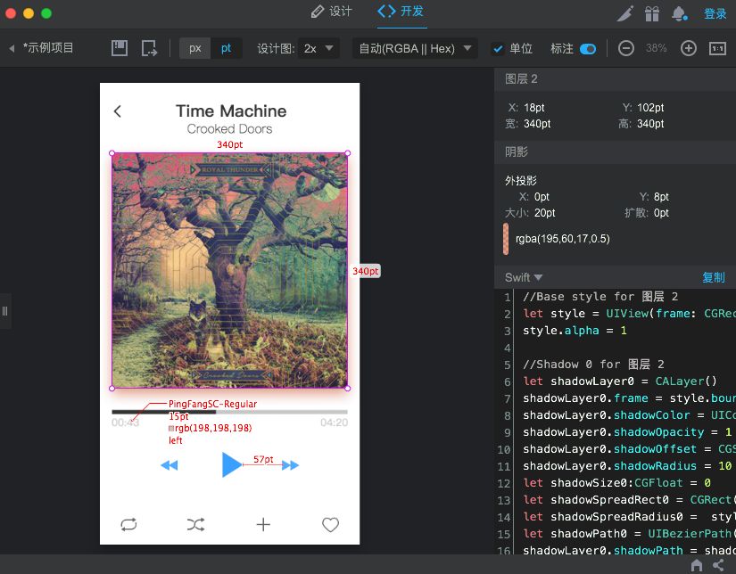
Task: Click the 57pt spacing annotation
Action: point(263,459)
